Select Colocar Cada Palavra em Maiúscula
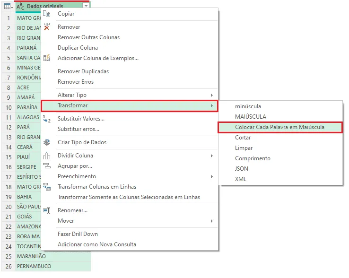 pyautogui.click(x=280, y=127)
